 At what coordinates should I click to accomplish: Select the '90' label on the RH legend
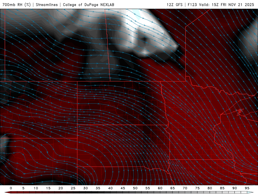pos(234,188)
